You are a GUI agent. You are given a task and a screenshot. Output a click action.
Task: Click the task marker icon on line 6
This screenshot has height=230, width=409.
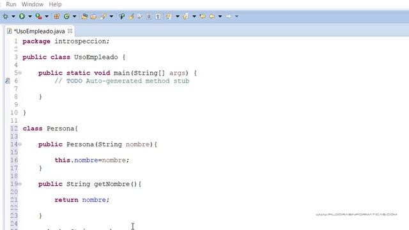[x=8, y=81]
